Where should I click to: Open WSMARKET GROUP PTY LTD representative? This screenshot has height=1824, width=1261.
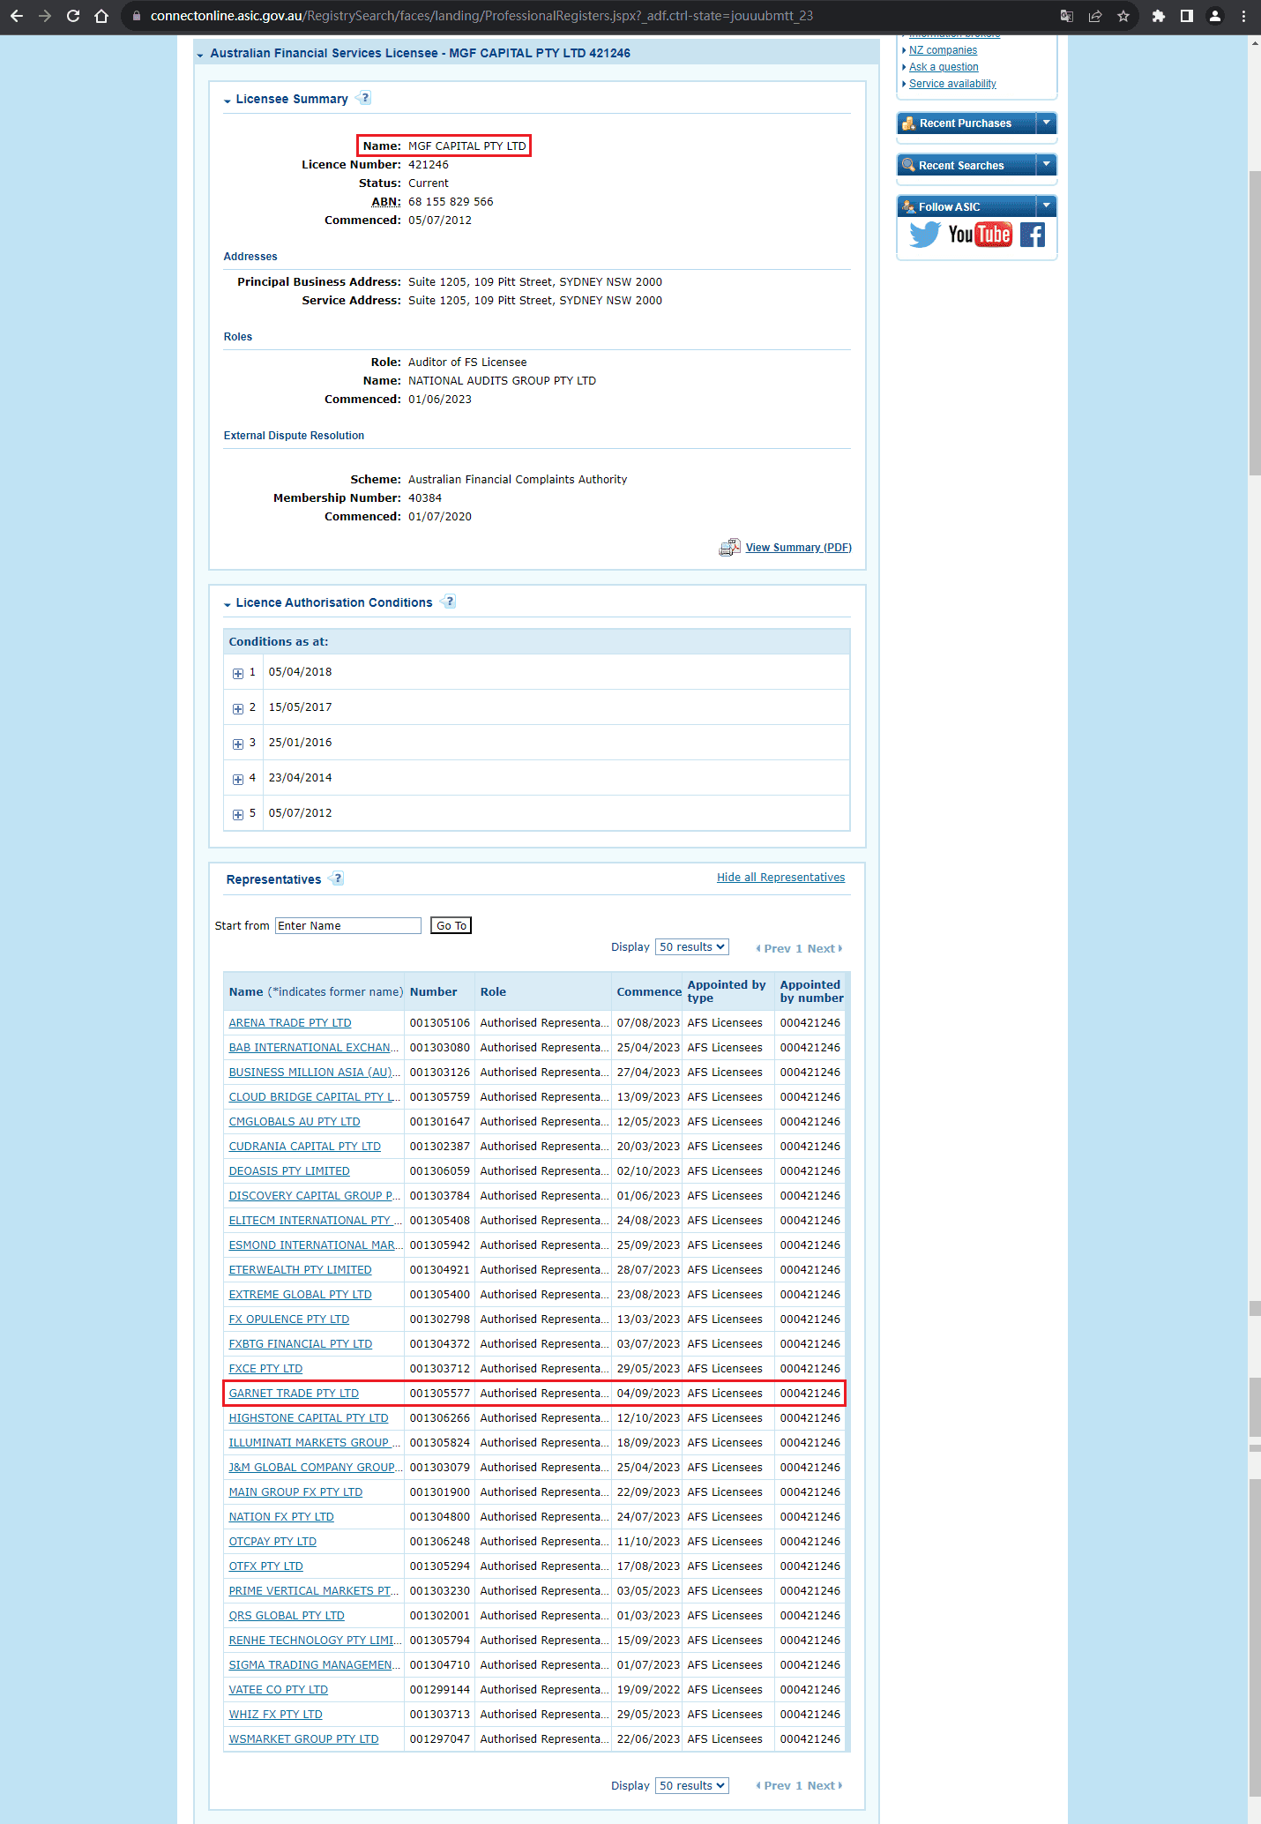(x=304, y=1739)
